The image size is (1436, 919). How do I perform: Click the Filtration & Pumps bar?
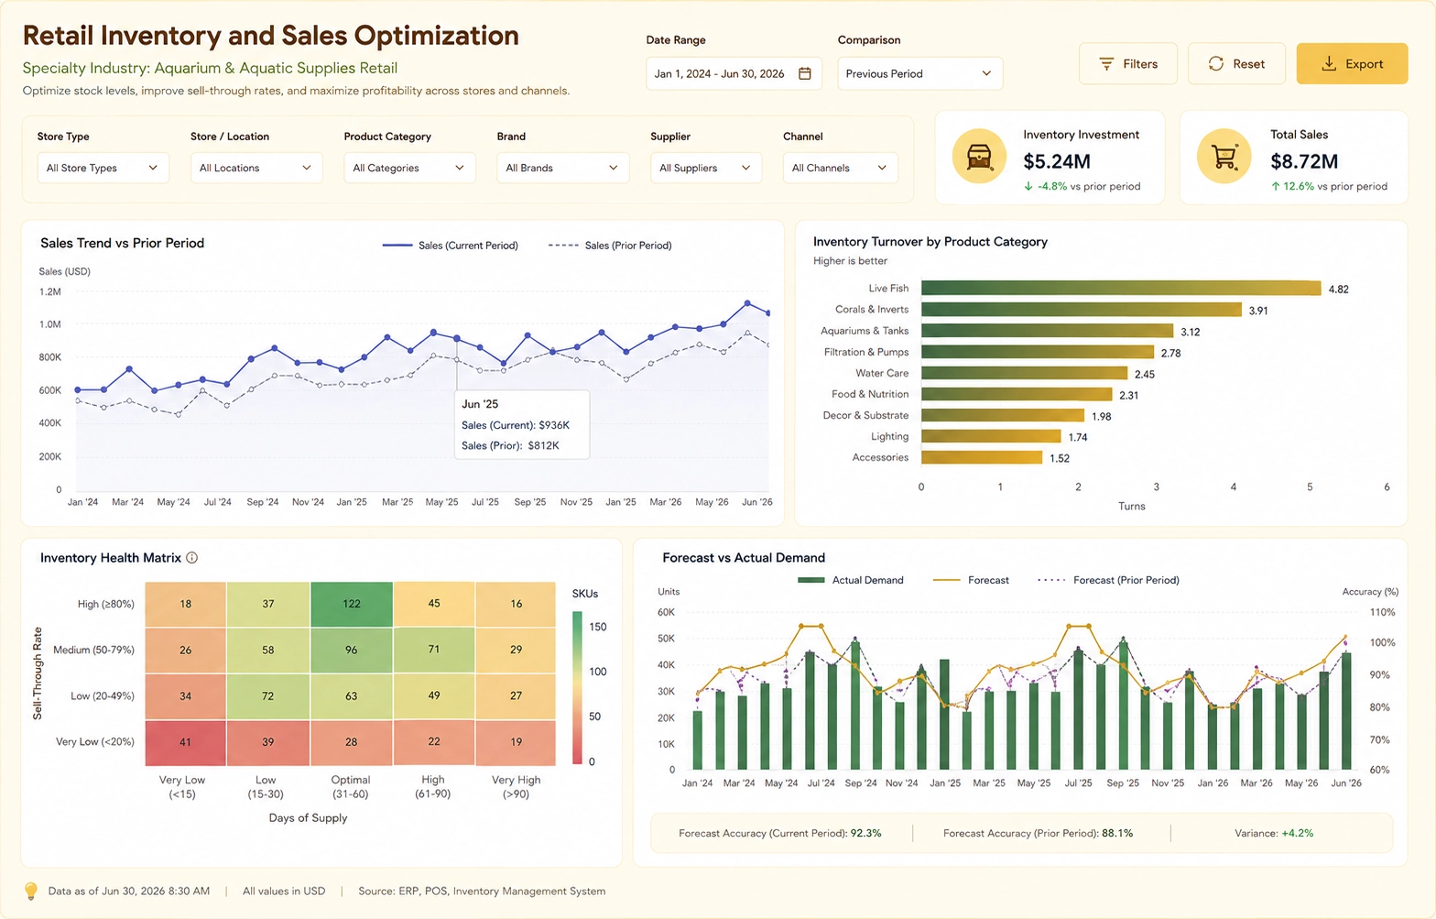coord(1038,352)
